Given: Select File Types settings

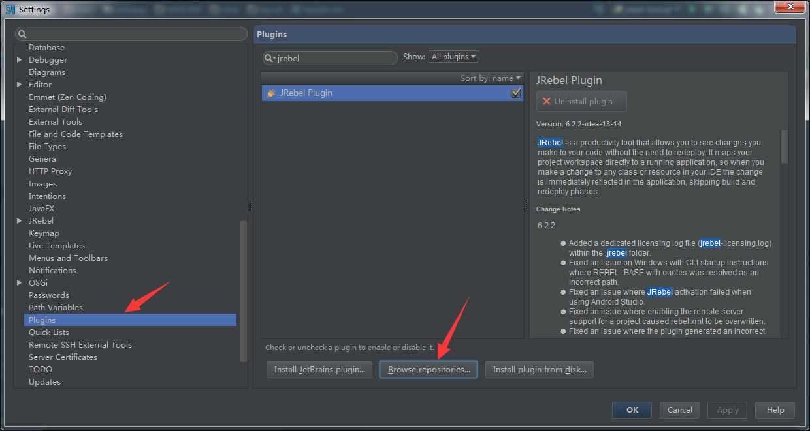Looking at the screenshot, I should (47, 147).
